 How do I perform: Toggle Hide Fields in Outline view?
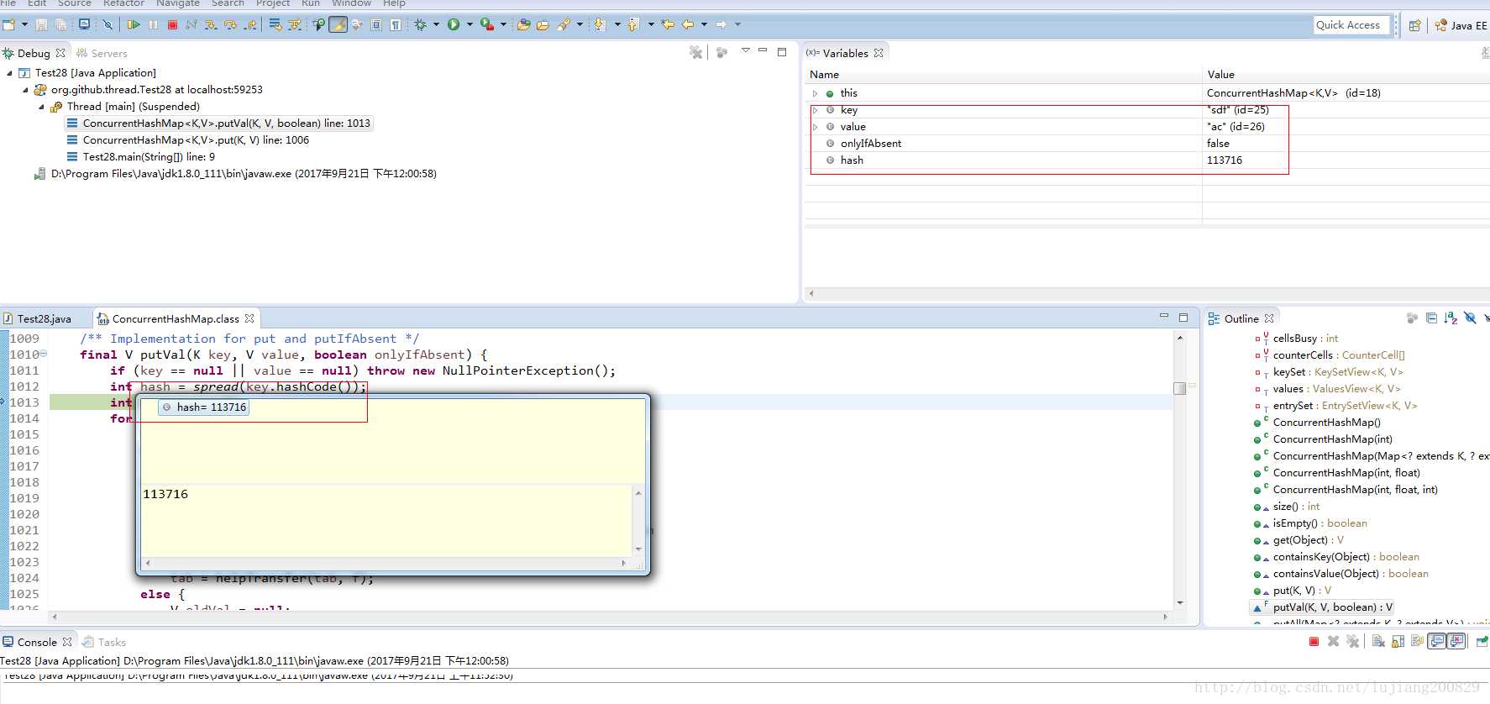(1470, 318)
